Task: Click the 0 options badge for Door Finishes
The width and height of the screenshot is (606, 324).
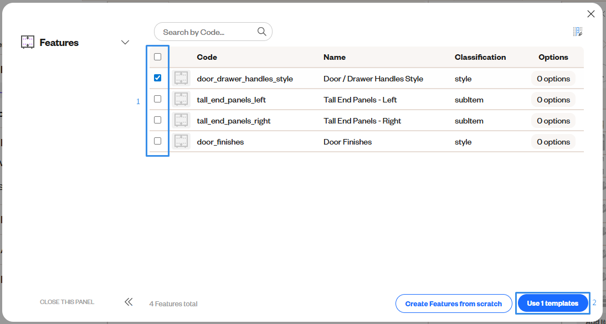Action: 553,141
